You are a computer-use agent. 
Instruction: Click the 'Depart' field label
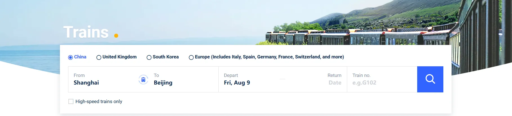point(231,75)
